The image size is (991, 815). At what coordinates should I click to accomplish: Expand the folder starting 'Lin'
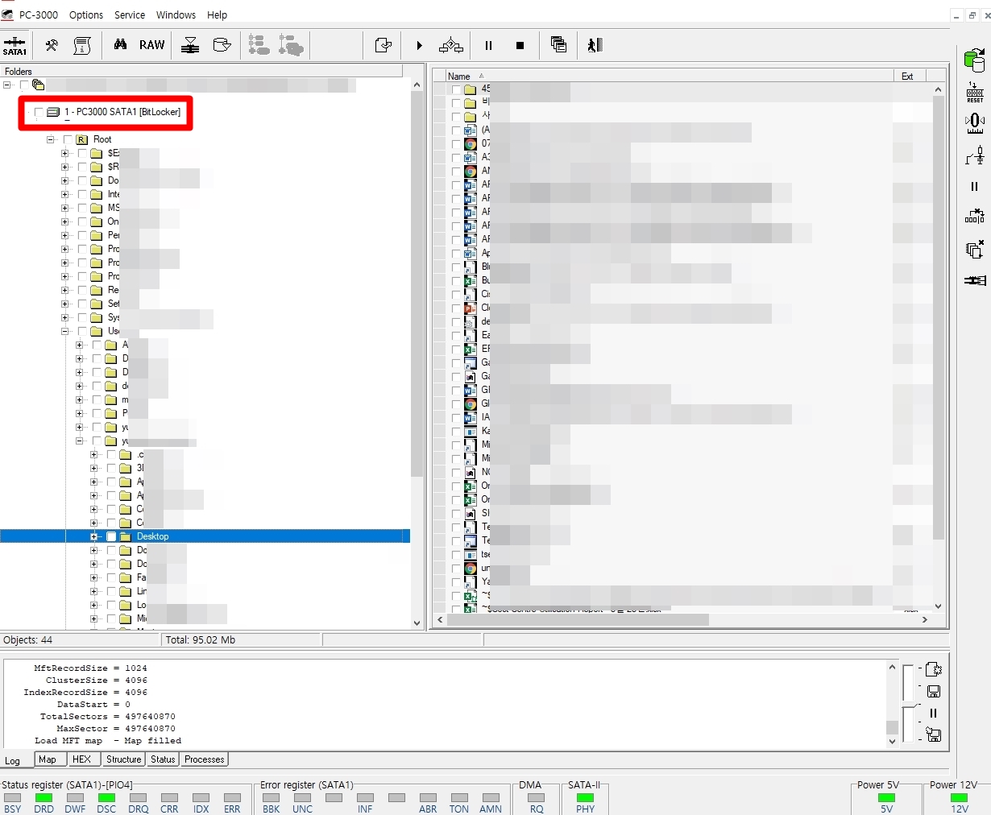[93, 591]
